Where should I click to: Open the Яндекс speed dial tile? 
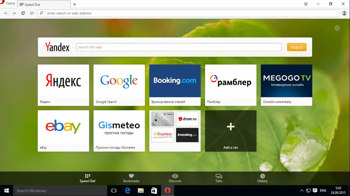(63, 85)
